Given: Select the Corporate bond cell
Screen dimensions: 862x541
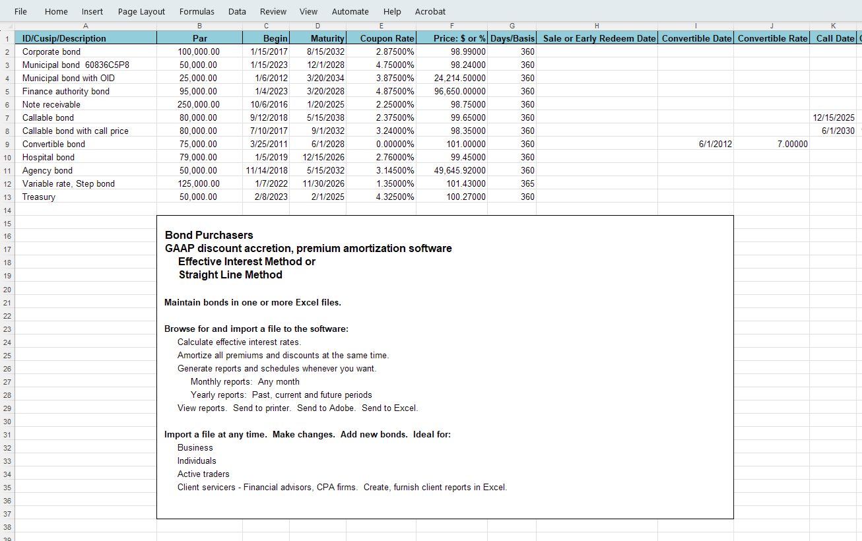Looking at the screenshot, I should [86, 51].
